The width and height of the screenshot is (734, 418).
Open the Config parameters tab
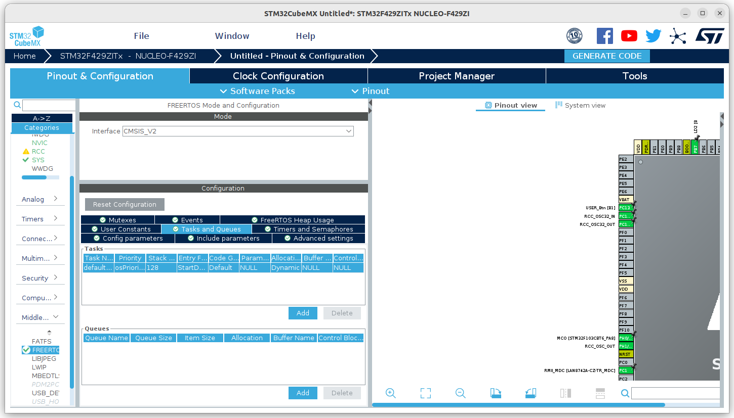(x=128, y=238)
